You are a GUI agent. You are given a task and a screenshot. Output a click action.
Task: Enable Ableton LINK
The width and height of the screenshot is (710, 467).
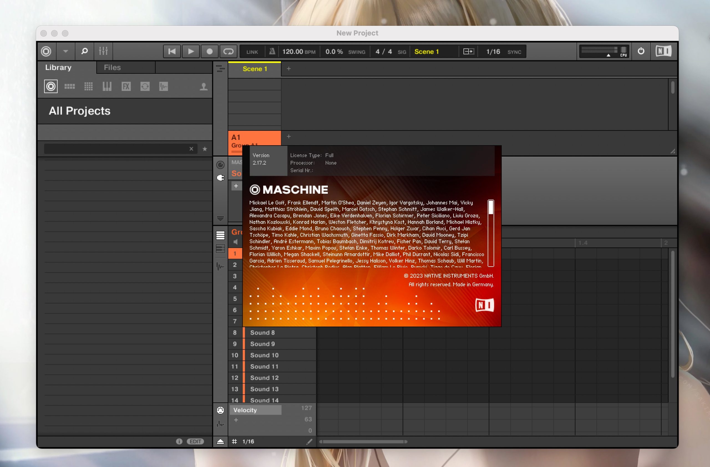coord(252,52)
